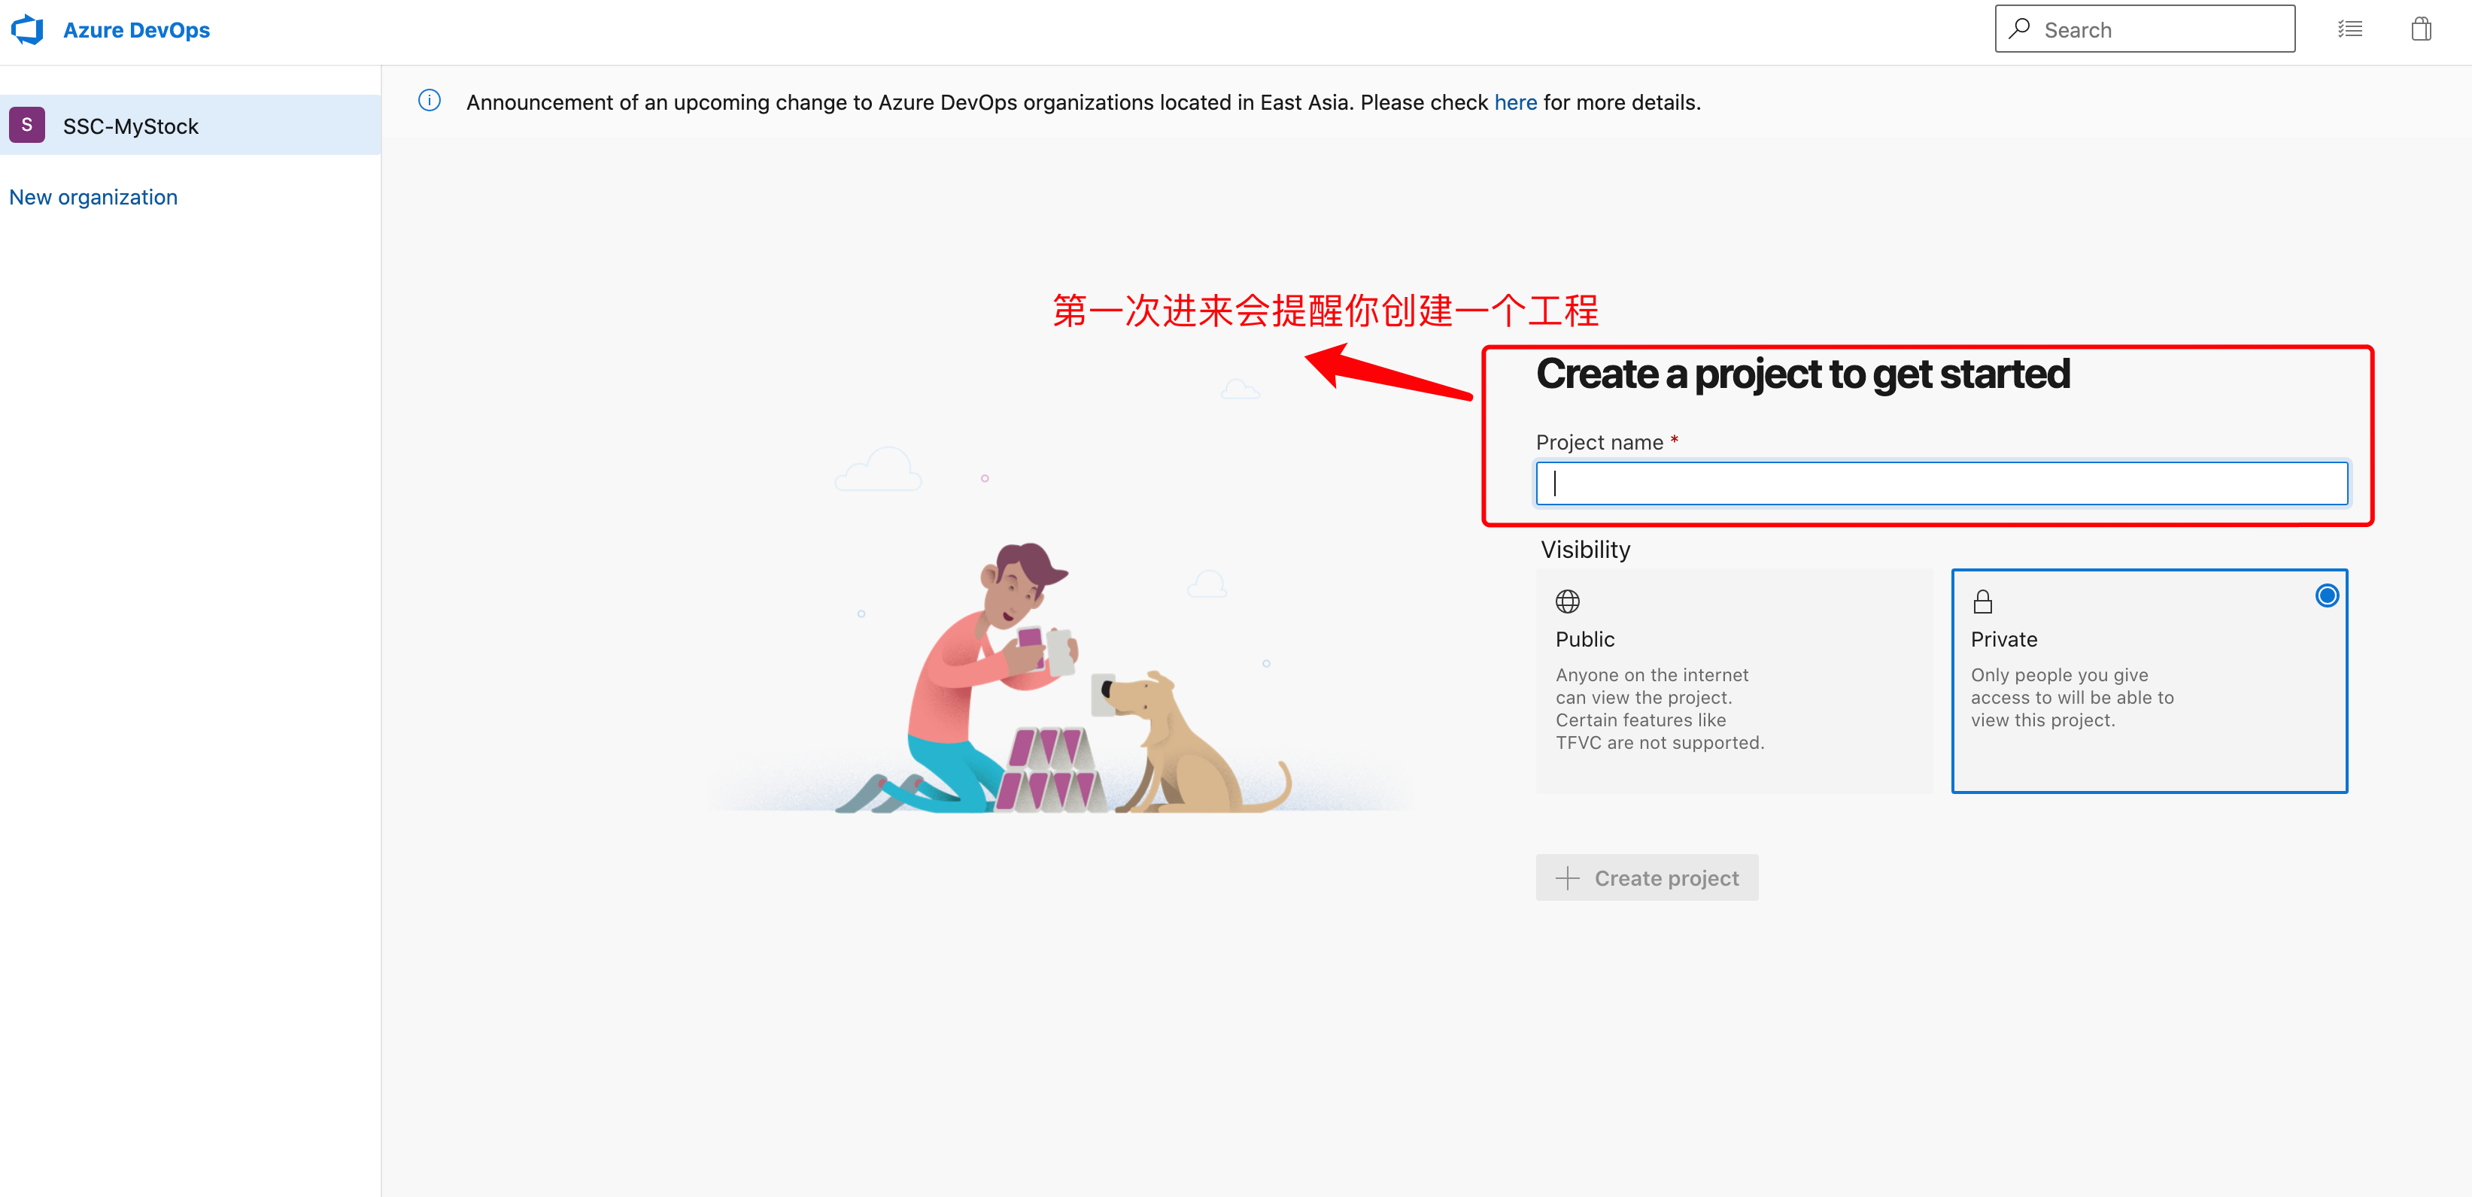
Task: Open the marketplace shopping bag icon
Action: pyautogui.click(x=2421, y=29)
